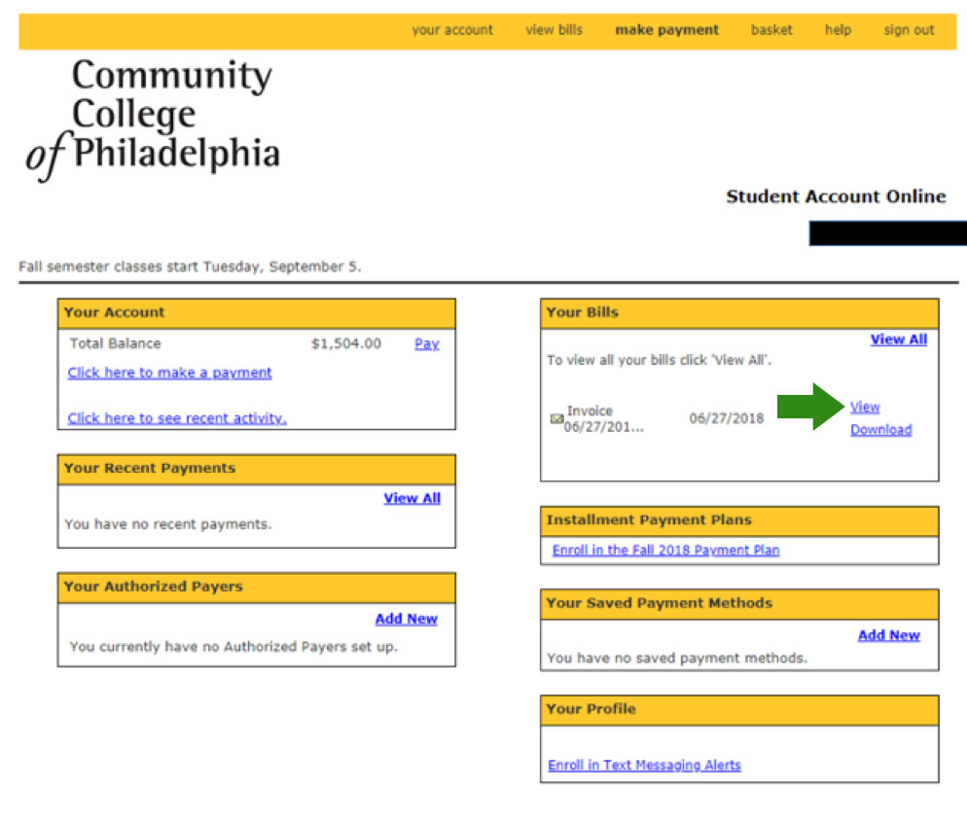Add New saved payment method

click(888, 635)
